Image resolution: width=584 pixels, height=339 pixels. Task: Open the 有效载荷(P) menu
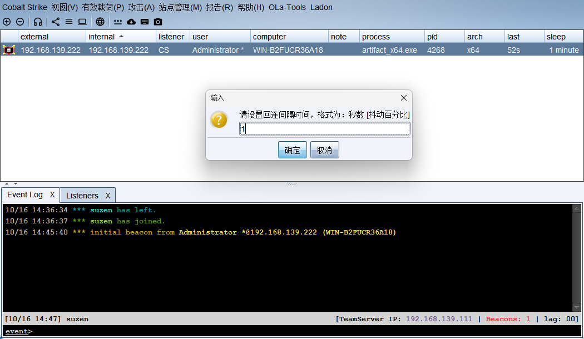[x=103, y=7]
